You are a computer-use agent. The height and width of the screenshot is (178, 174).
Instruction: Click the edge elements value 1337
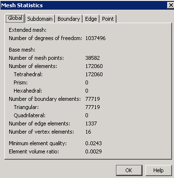[x=91, y=123]
